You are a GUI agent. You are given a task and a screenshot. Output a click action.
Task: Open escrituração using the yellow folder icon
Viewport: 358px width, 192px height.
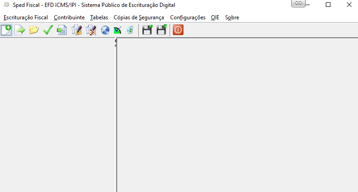pos(34,30)
